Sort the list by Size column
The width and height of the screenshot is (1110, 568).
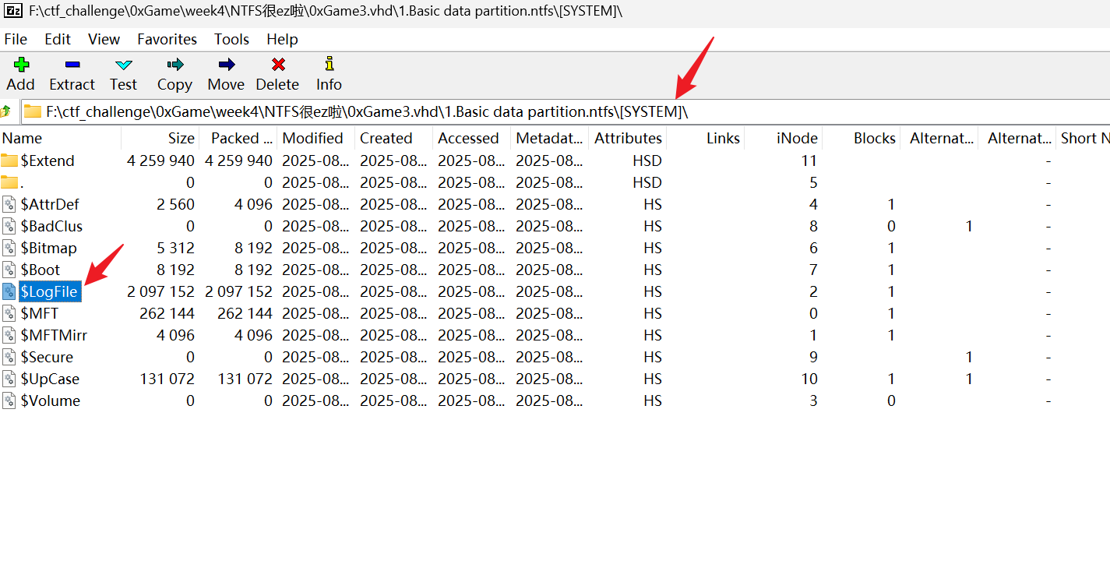(x=181, y=138)
